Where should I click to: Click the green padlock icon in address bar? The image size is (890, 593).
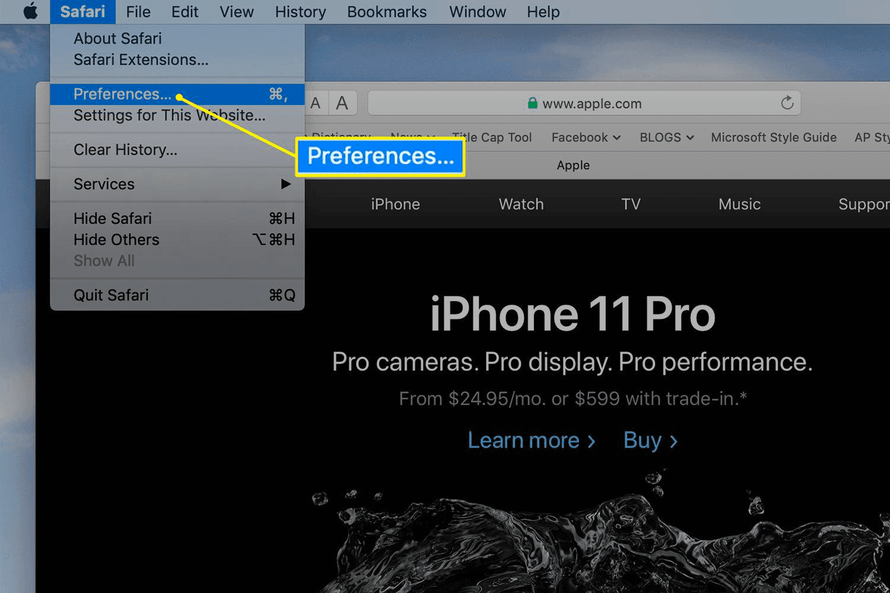click(x=532, y=103)
